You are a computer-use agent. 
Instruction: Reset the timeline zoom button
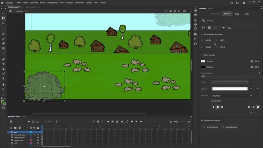(171, 122)
